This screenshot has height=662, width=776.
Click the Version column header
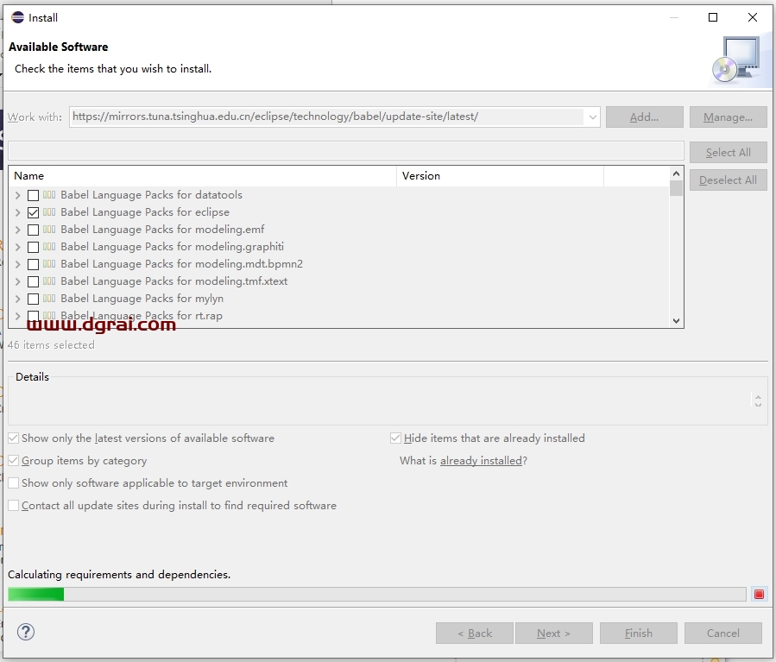(x=500, y=176)
